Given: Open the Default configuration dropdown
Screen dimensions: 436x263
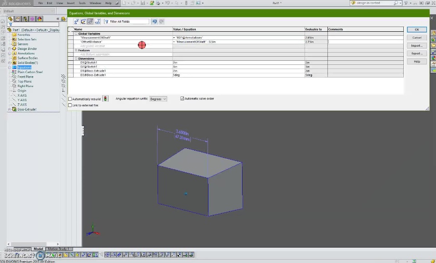Looking at the screenshot, I should 29,11.
